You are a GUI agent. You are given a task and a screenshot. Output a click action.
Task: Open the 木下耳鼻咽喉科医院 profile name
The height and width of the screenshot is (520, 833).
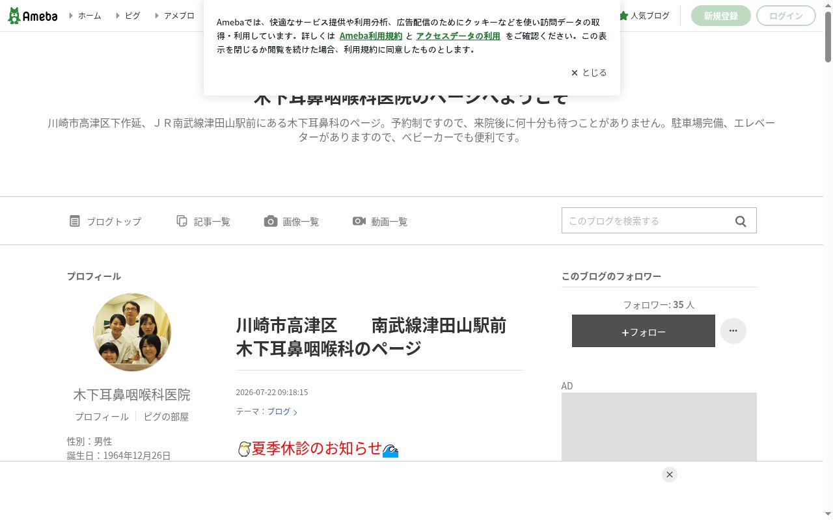pyautogui.click(x=132, y=395)
